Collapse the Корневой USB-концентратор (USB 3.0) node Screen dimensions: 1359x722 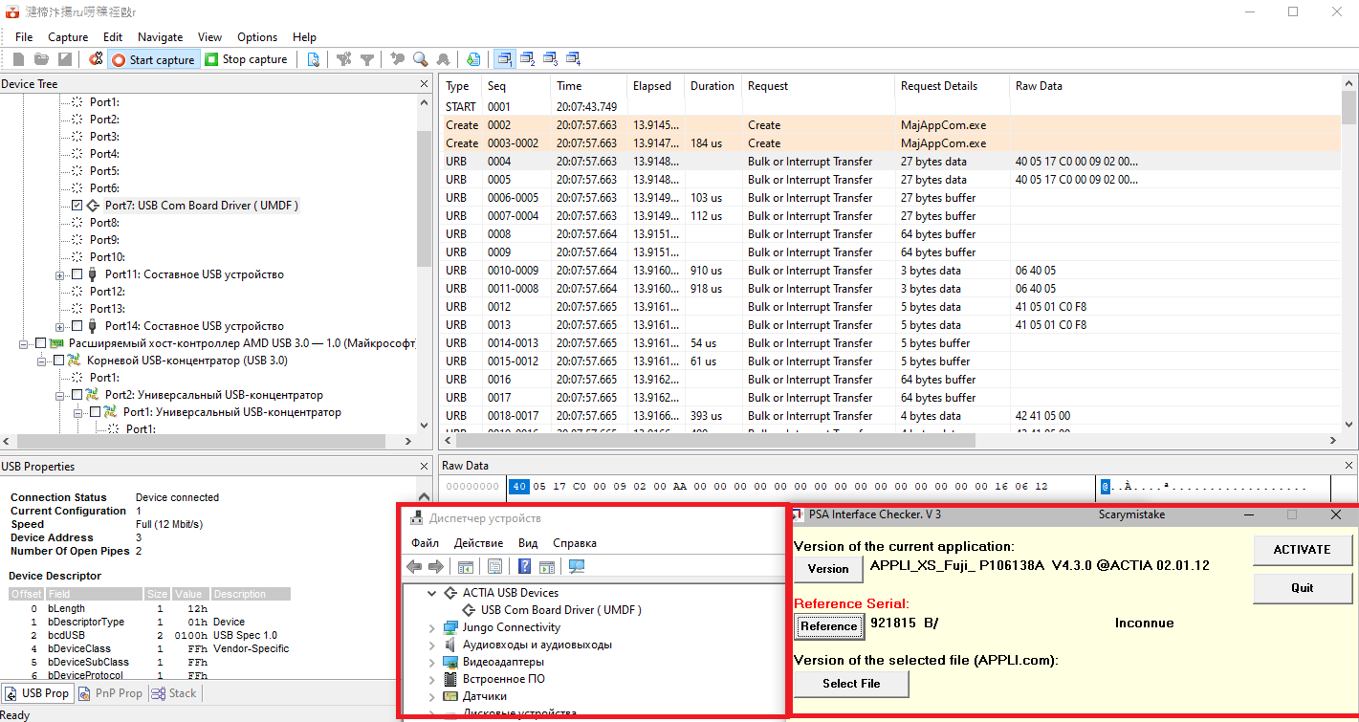(41, 361)
